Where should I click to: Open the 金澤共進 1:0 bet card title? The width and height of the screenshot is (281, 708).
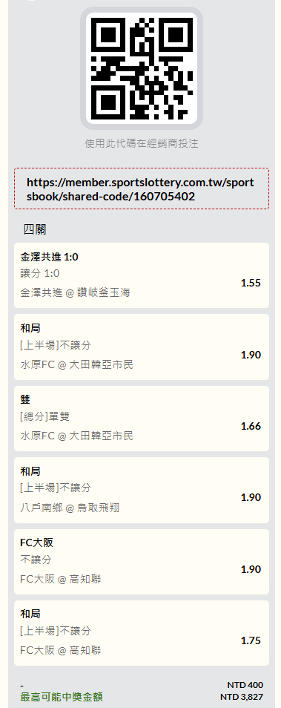(49, 257)
